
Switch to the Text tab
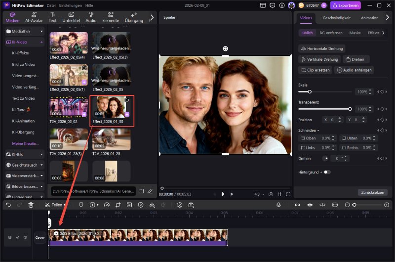pyautogui.click(x=53, y=17)
